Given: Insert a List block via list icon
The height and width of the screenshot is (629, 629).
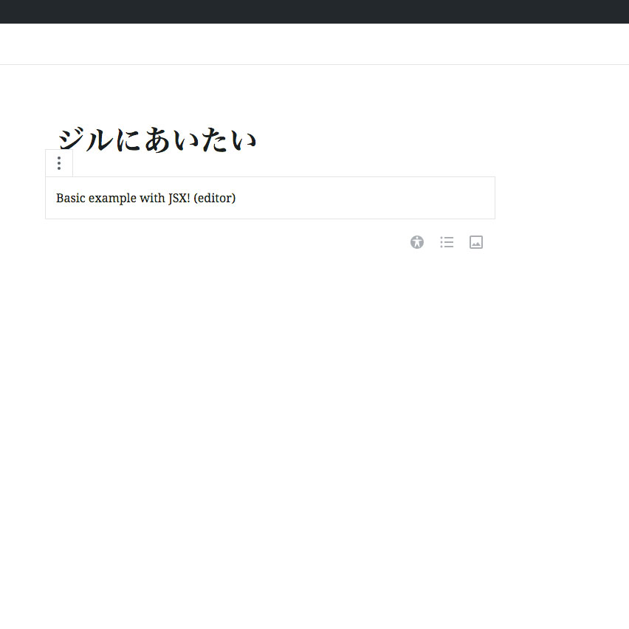Looking at the screenshot, I should pyautogui.click(x=447, y=242).
